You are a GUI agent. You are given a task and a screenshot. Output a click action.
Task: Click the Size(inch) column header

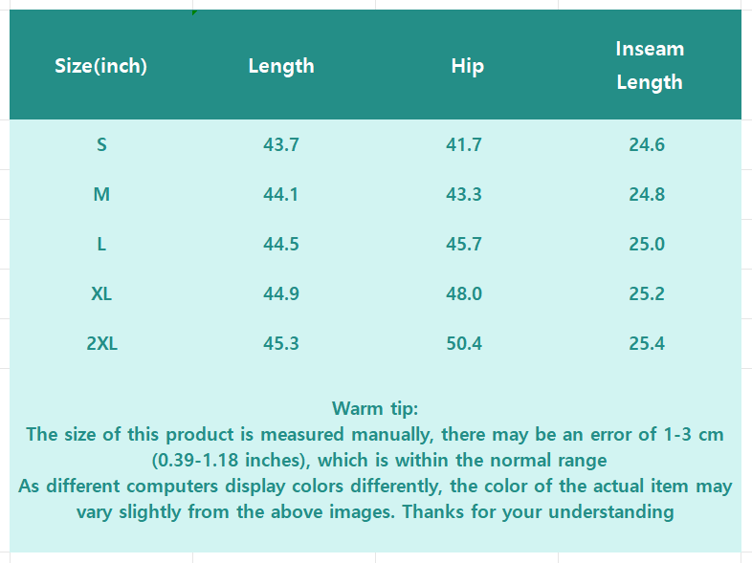coord(101,66)
